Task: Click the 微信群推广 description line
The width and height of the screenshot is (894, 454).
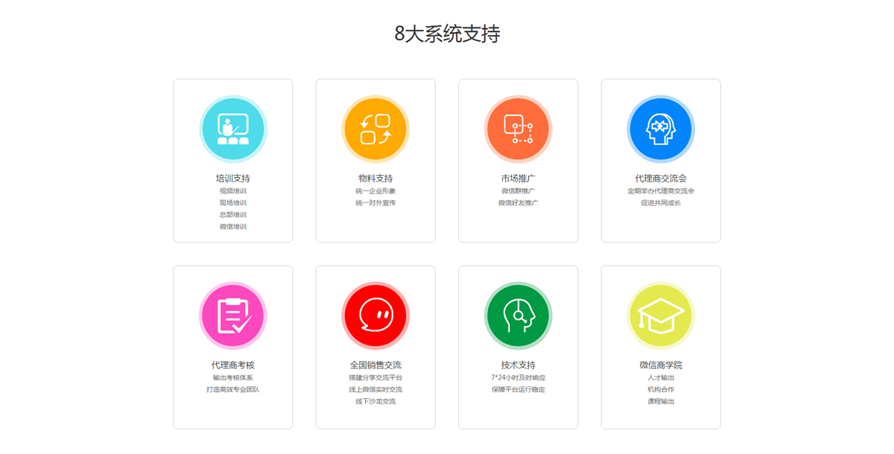Action: pyautogui.click(x=518, y=191)
